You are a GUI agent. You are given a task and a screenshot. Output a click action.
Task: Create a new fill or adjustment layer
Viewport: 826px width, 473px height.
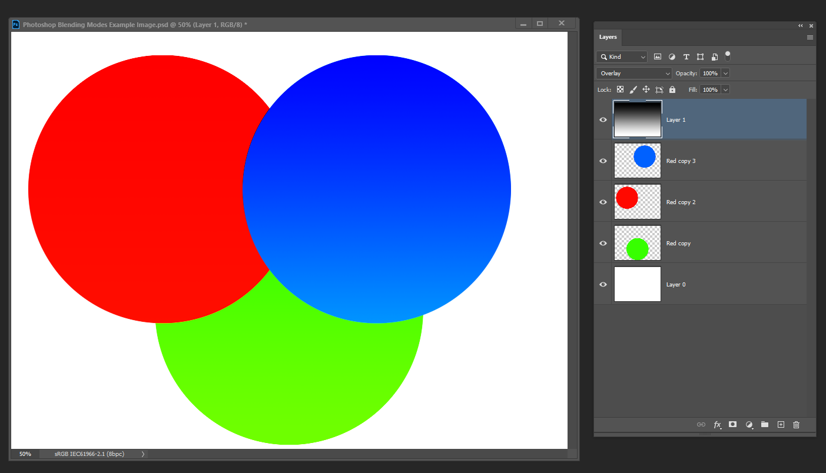point(749,424)
